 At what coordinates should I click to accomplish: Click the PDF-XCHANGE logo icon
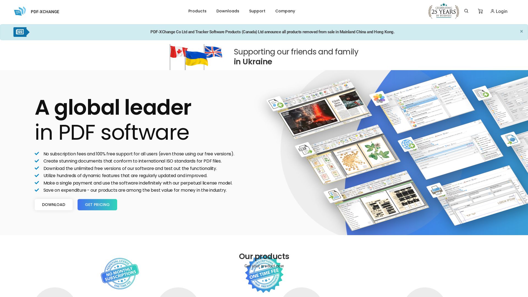click(20, 11)
